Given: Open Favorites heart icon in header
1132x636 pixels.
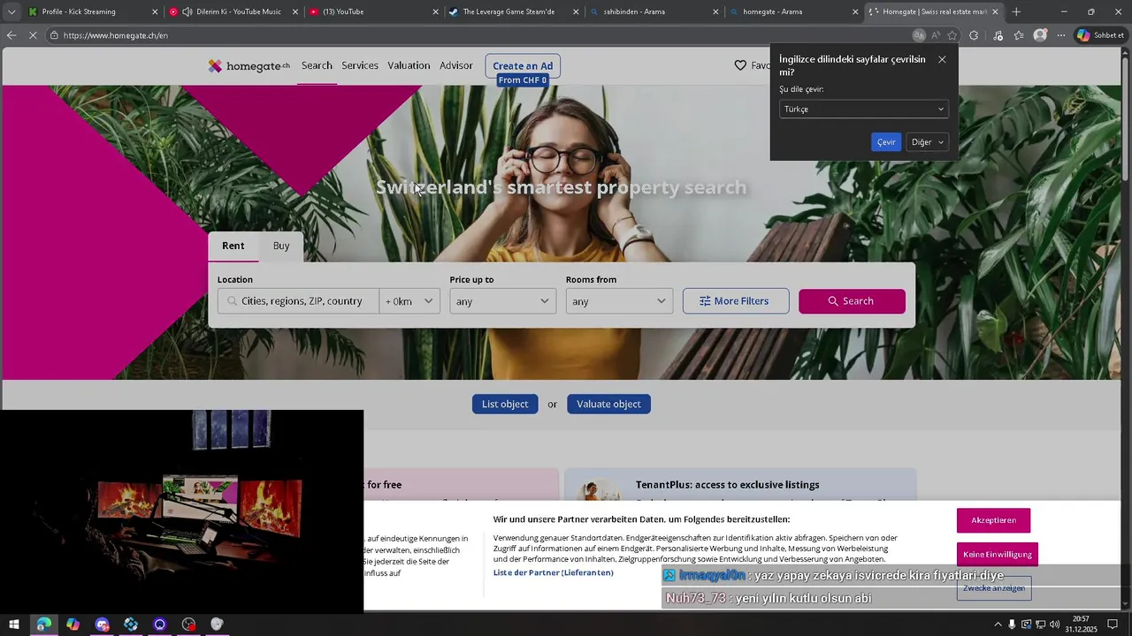Looking at the screenshot, I should (741, 65).
